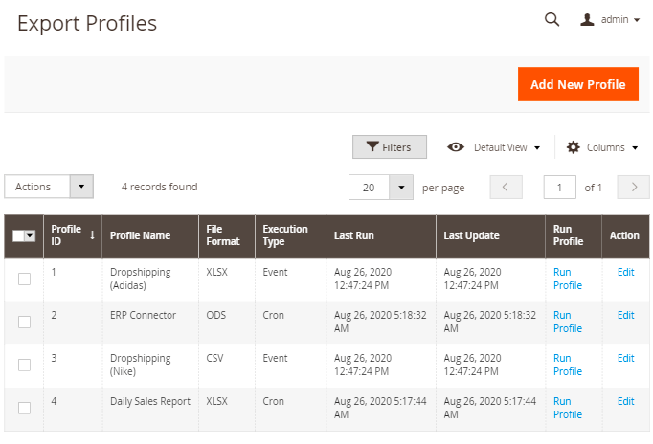This screenshot has width=653, height=444.
Task: Click the search magnifier icon
Action: [x=552, y=19]
